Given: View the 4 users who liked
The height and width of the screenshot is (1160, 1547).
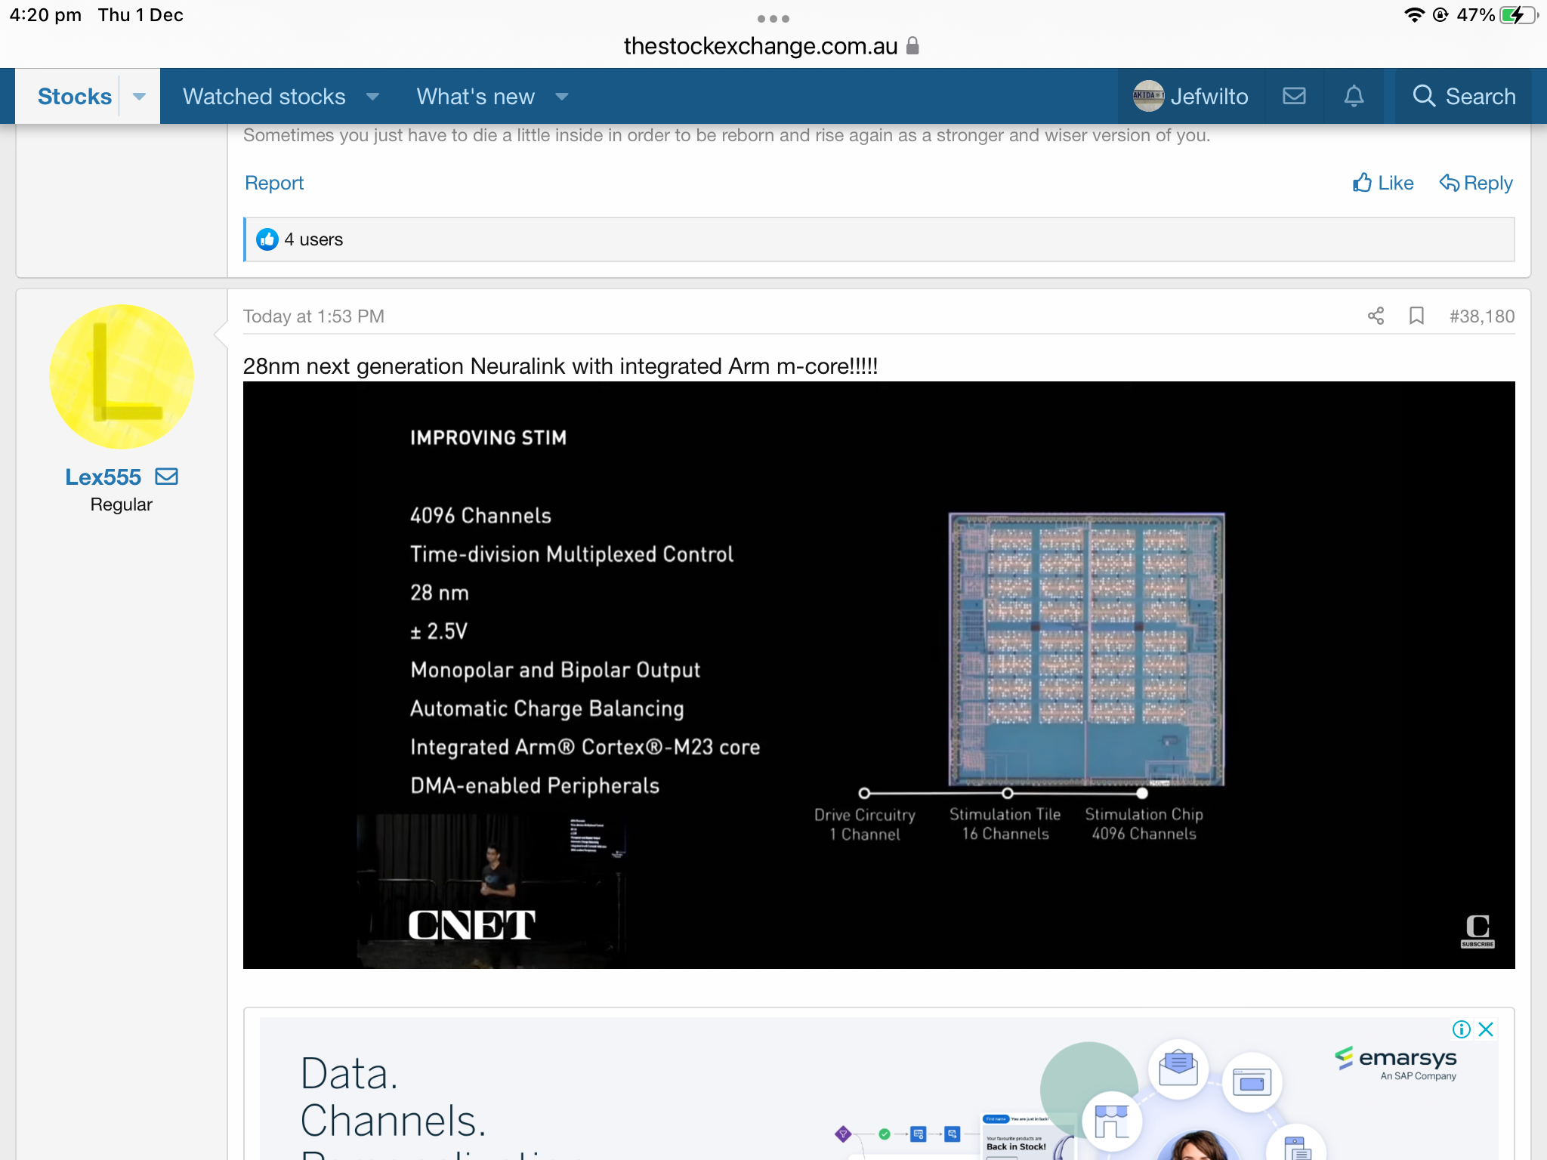Looking at the screenshot, I should coord(313,239).
